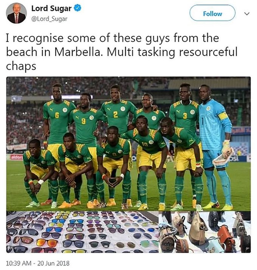Click the tan handbag in bottom-right image
This screenshot has height=270, width=257.
pyautogui.click(x=197, y=230)
